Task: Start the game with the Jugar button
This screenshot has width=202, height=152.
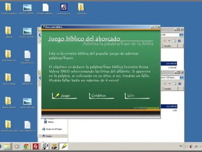Action: [x=64, y=96]
